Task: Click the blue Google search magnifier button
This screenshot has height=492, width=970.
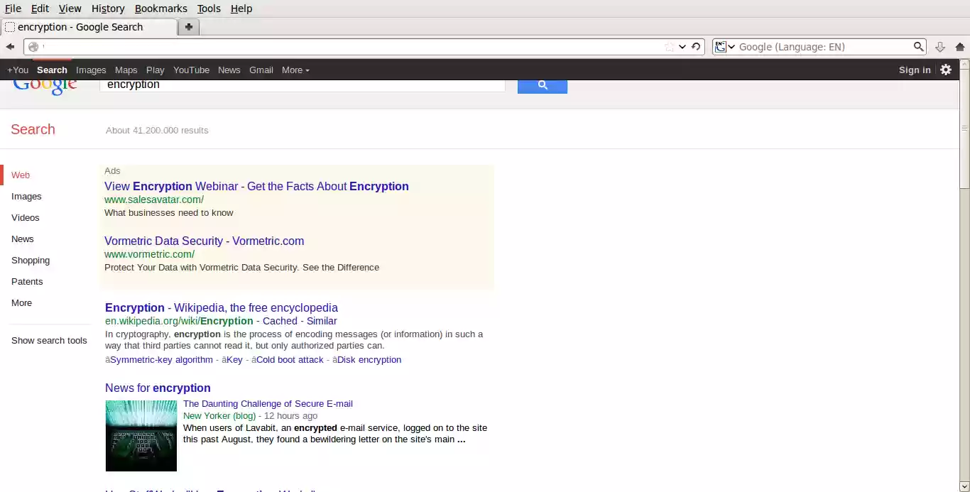Action: (543, 84)
